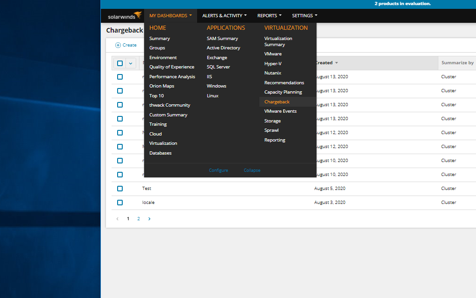Toggle the select-all checkbox in header

click(120, 63)
